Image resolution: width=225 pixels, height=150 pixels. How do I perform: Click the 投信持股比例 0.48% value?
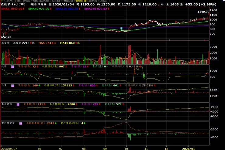click(134, 66)
